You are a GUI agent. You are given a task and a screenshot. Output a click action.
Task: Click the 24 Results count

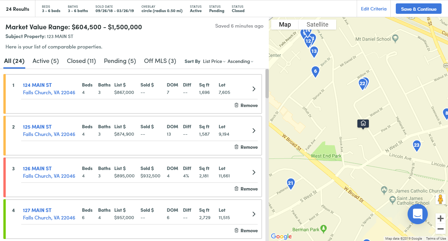coord(18,9)
